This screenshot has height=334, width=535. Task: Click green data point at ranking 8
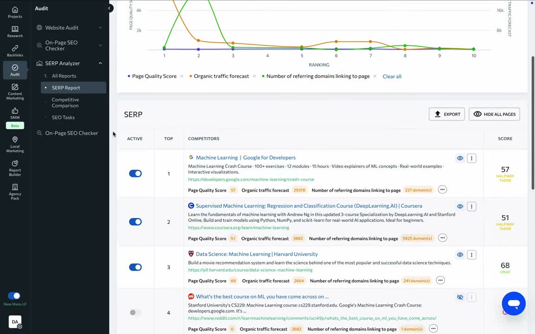pos(405,45)
